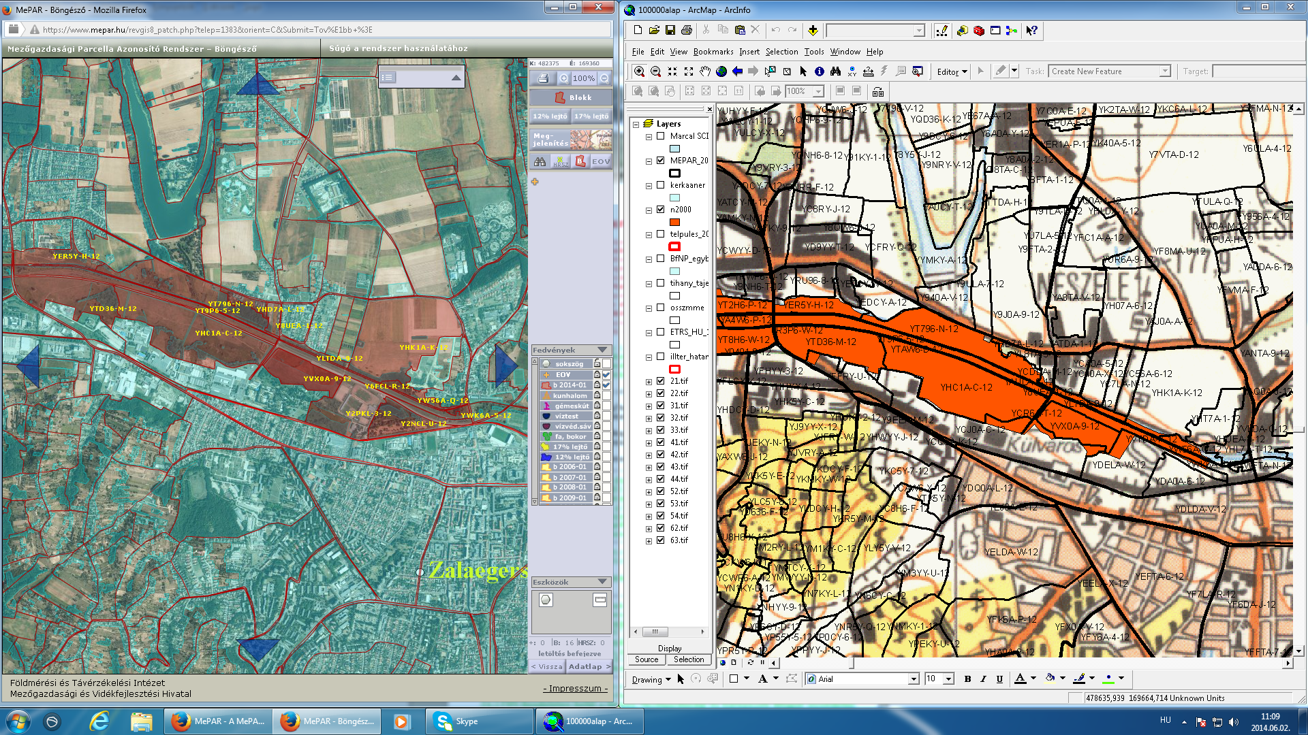Switch to the Source tab
The height and width of the screenshot is (735, 1308).
[x=647, y=659]
